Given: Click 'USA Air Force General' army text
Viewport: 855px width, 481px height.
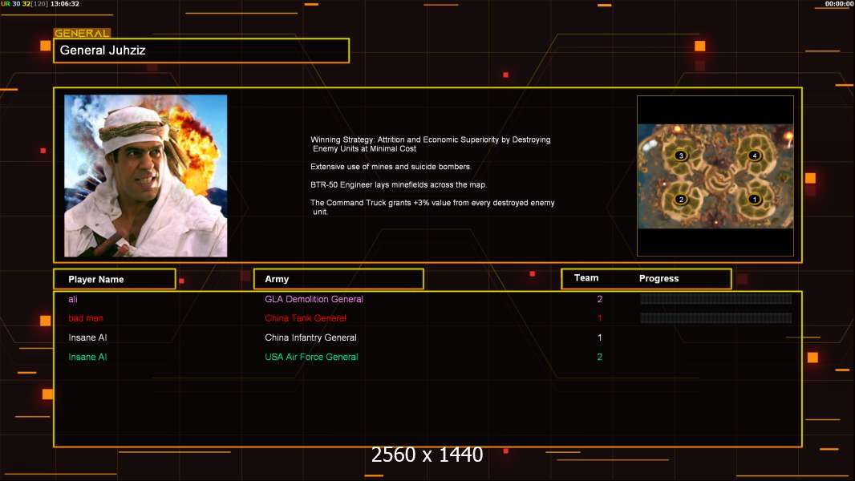Looking at the screenshot, I should tap(311, 357).
